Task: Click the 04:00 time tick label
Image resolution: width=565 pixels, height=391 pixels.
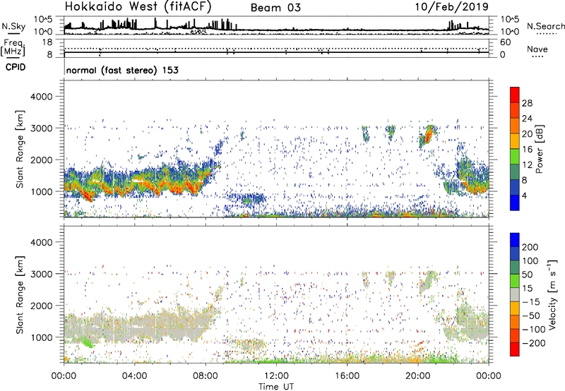Action: (134, 376)
